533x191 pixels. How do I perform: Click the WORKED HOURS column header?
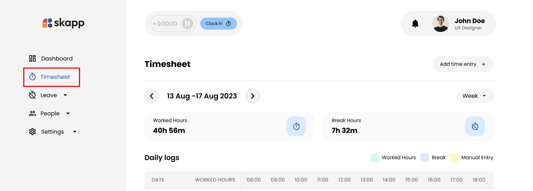(215, 180)
